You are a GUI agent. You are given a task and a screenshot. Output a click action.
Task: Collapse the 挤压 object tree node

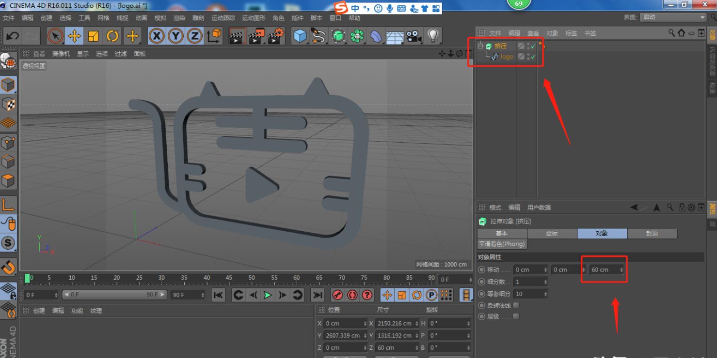[480, 46]
